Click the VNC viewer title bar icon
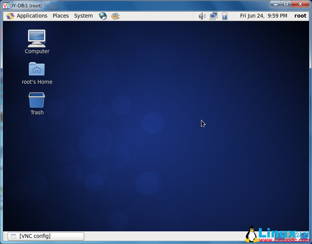Viewport: 312px width, 244px height. (x=6, y=6)
